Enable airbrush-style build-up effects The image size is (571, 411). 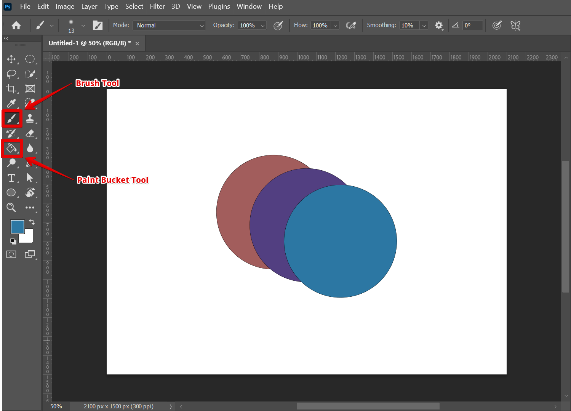pos(351,26)
